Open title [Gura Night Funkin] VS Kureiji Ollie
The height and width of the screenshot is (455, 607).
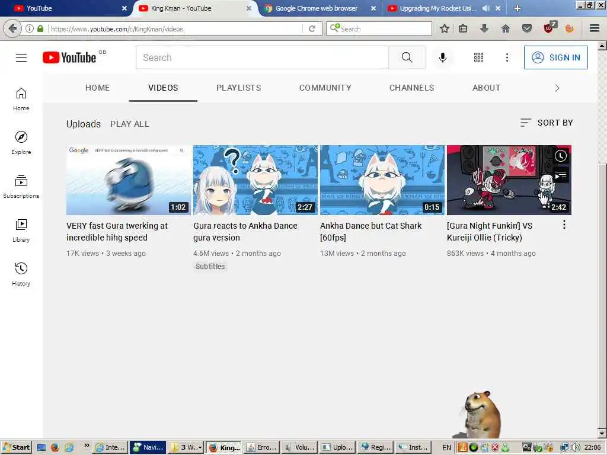tap(489, 232)
